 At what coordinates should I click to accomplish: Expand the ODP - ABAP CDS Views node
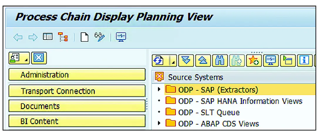[159, 123]
